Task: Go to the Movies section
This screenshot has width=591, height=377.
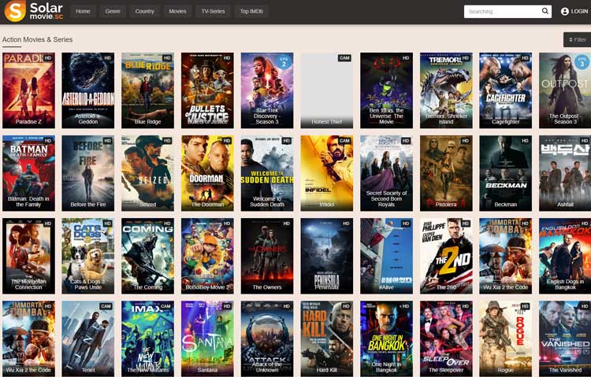Action: click(177, 11)
